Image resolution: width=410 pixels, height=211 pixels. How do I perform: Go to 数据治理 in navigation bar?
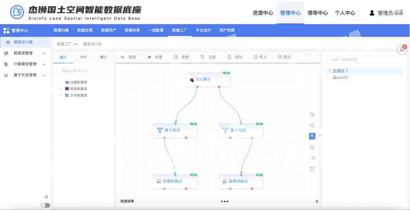85,30
